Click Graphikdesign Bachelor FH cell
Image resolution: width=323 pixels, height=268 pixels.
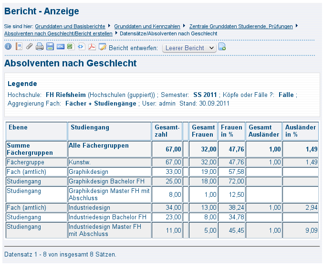pyautogui.click(x=109, y=182)
